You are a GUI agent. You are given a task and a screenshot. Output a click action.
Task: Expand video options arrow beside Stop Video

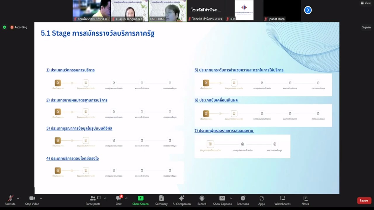coord(41,198)
